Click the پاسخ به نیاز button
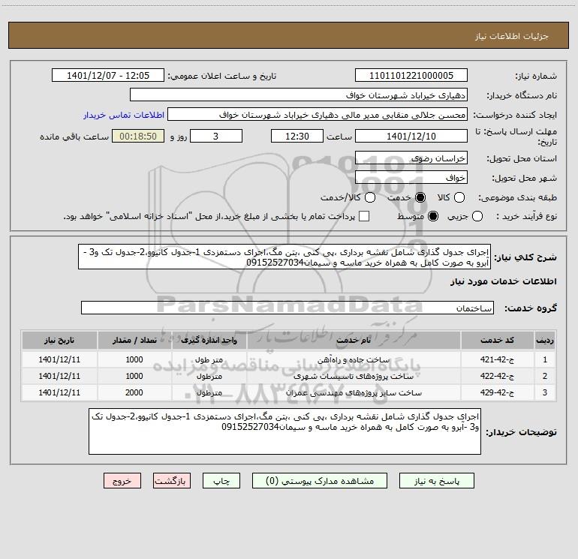The width and height of the screenshot is (578, 559). point(436,481)
